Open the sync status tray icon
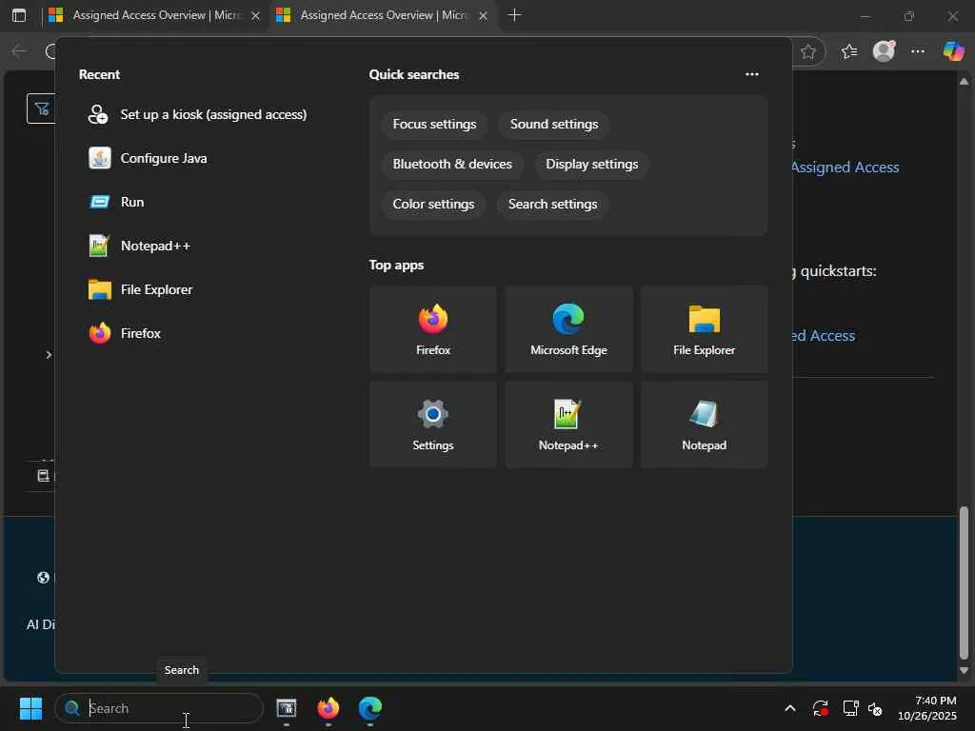The image size is (975, 731). click(x=820, y=708)
